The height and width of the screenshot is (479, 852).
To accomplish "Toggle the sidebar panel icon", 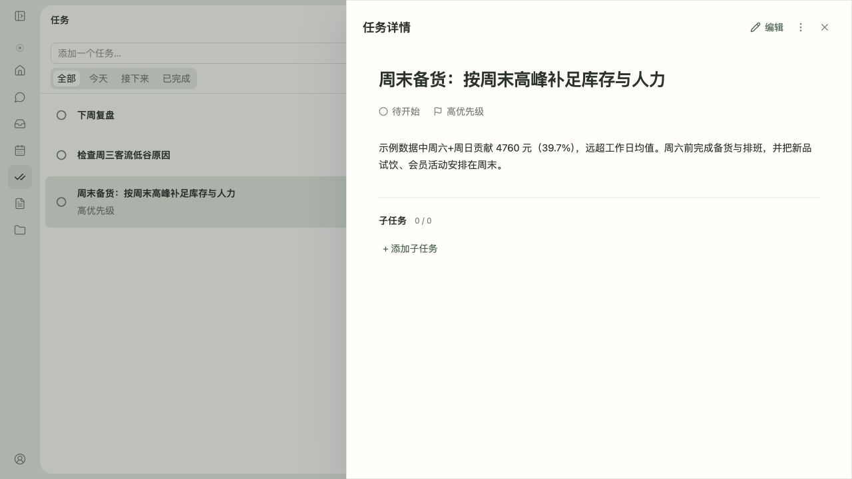I will point(20,16).
